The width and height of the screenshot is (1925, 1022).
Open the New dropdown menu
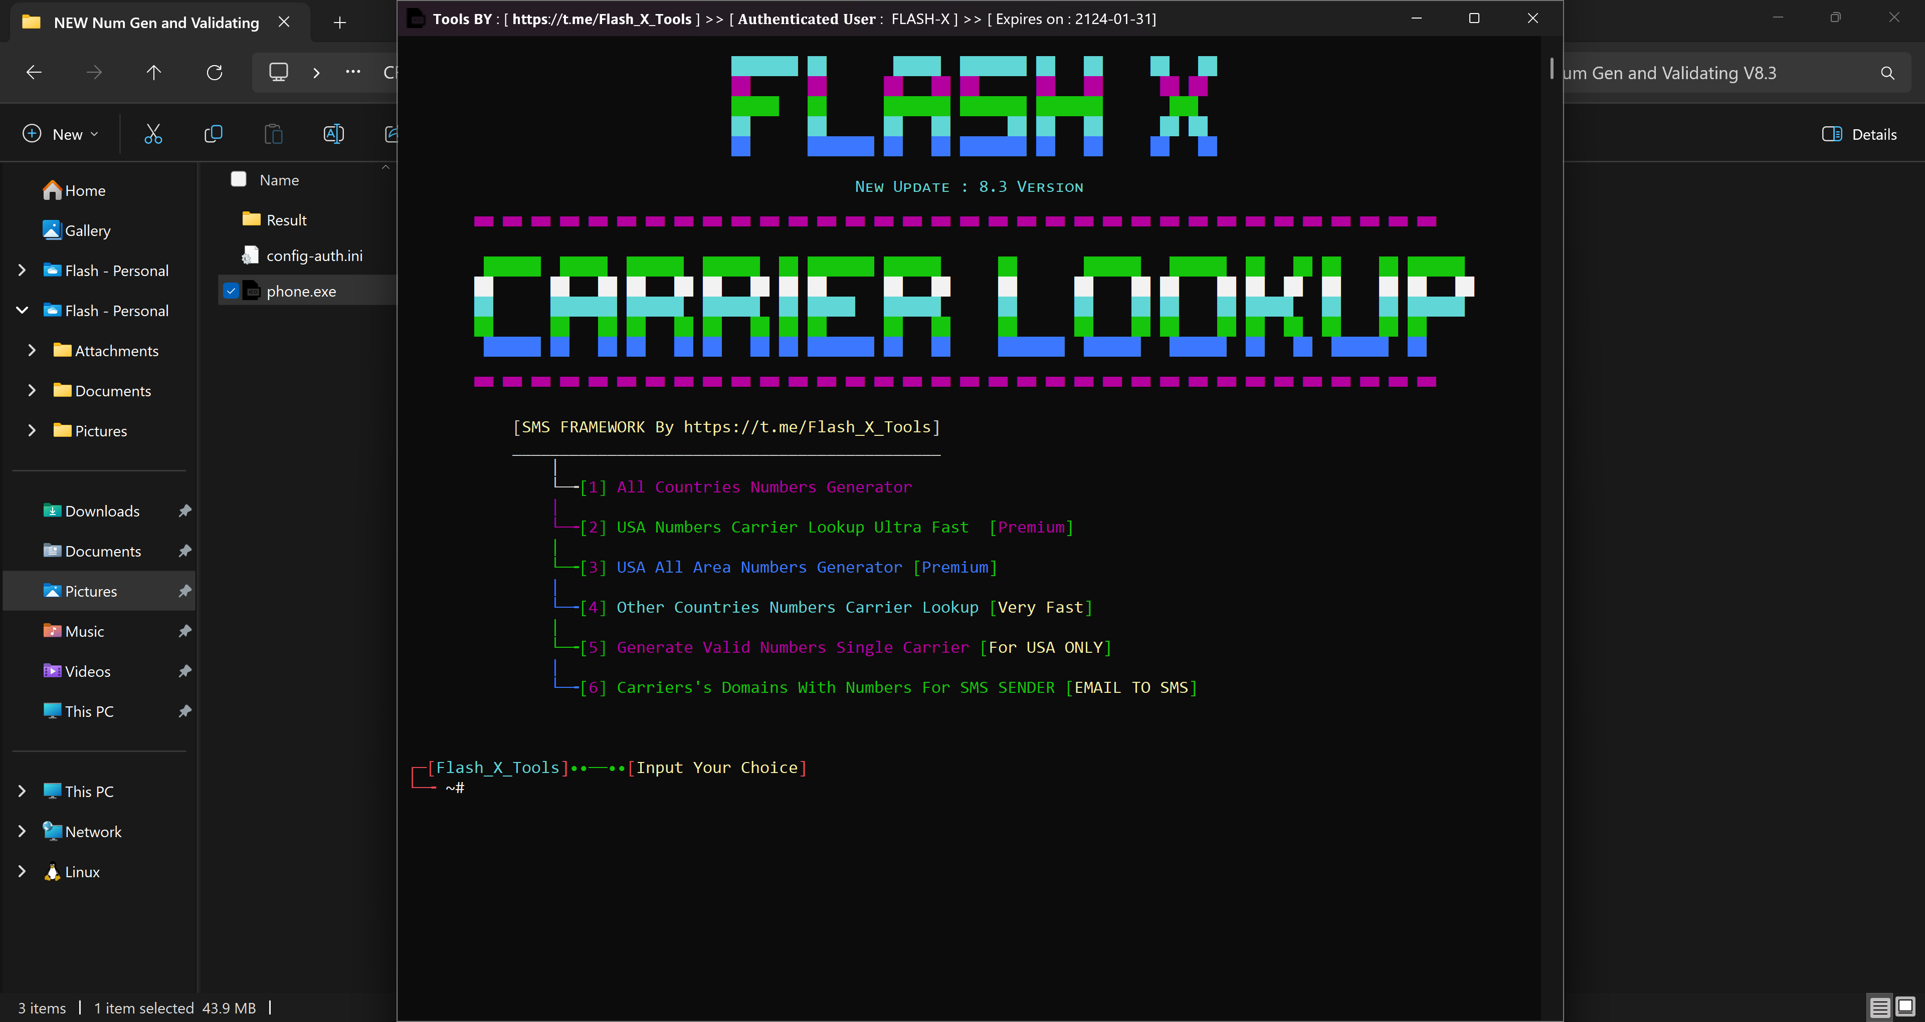61,134
